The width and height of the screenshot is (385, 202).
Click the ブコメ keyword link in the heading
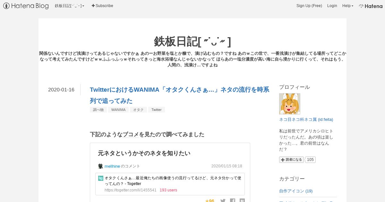click(131, 134)
